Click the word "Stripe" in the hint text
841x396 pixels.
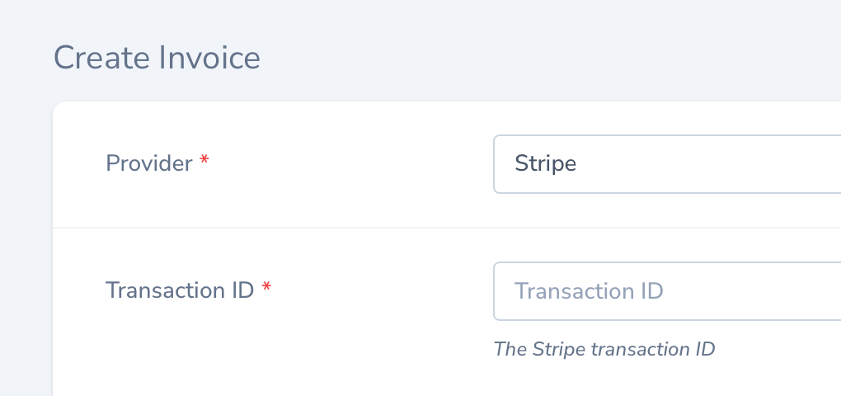[559, 349]
